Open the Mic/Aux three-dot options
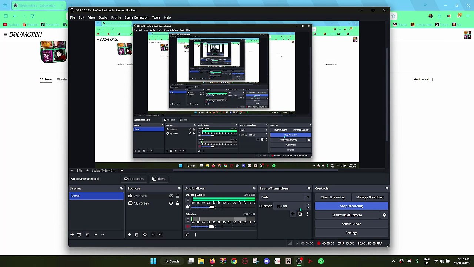Viewport: 474px width, 267px height. click(188, 220)
